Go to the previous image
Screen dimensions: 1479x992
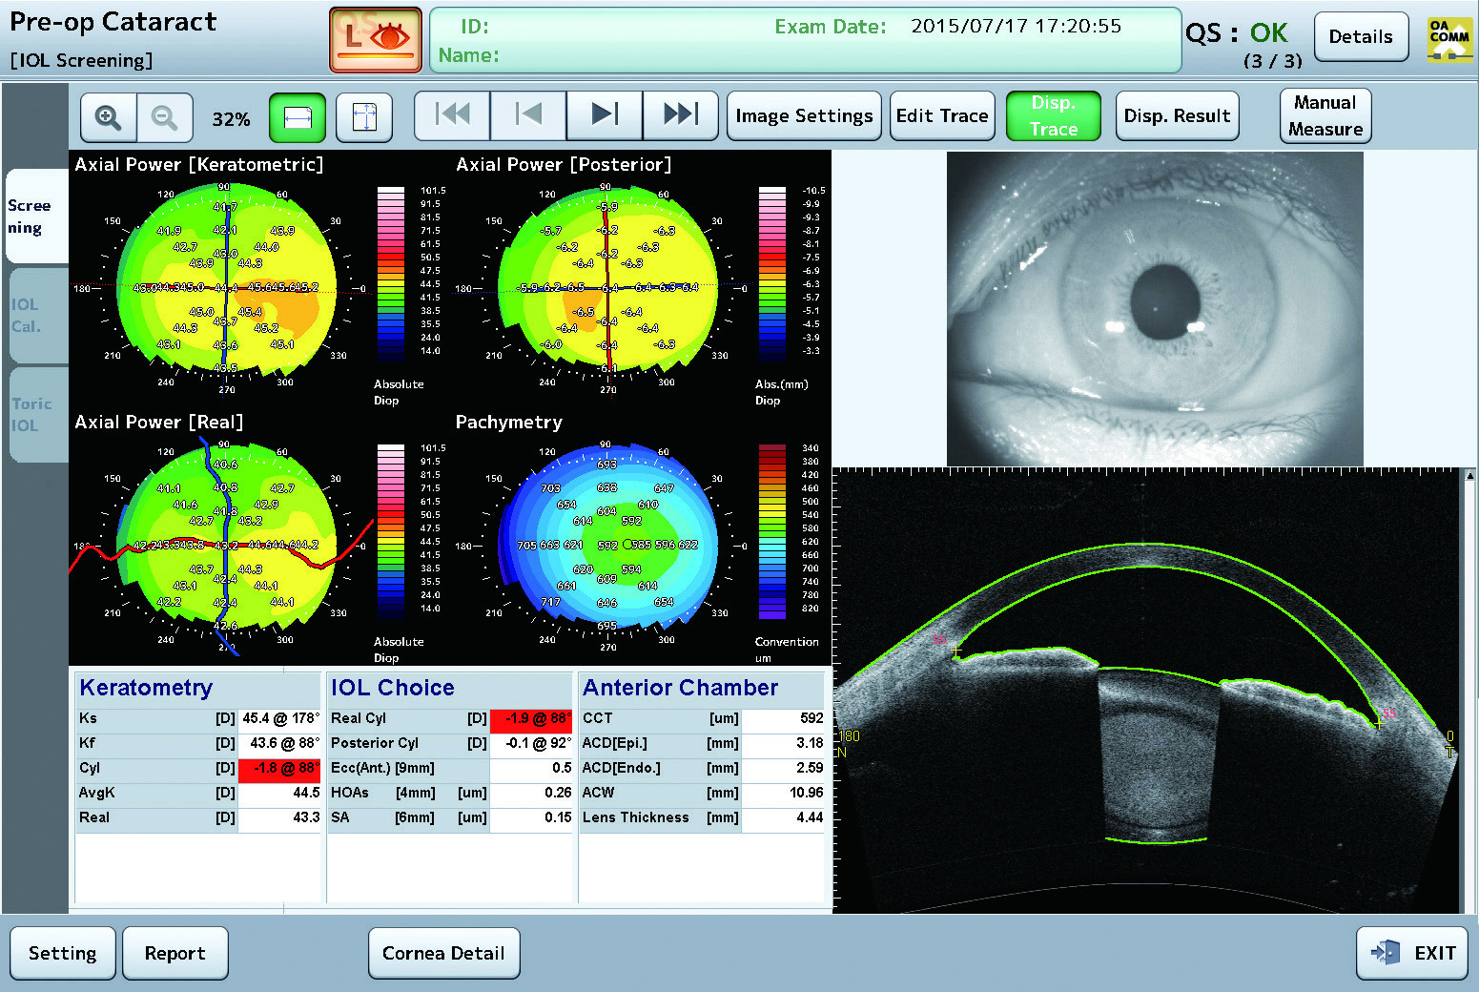[x=528, y=115]
